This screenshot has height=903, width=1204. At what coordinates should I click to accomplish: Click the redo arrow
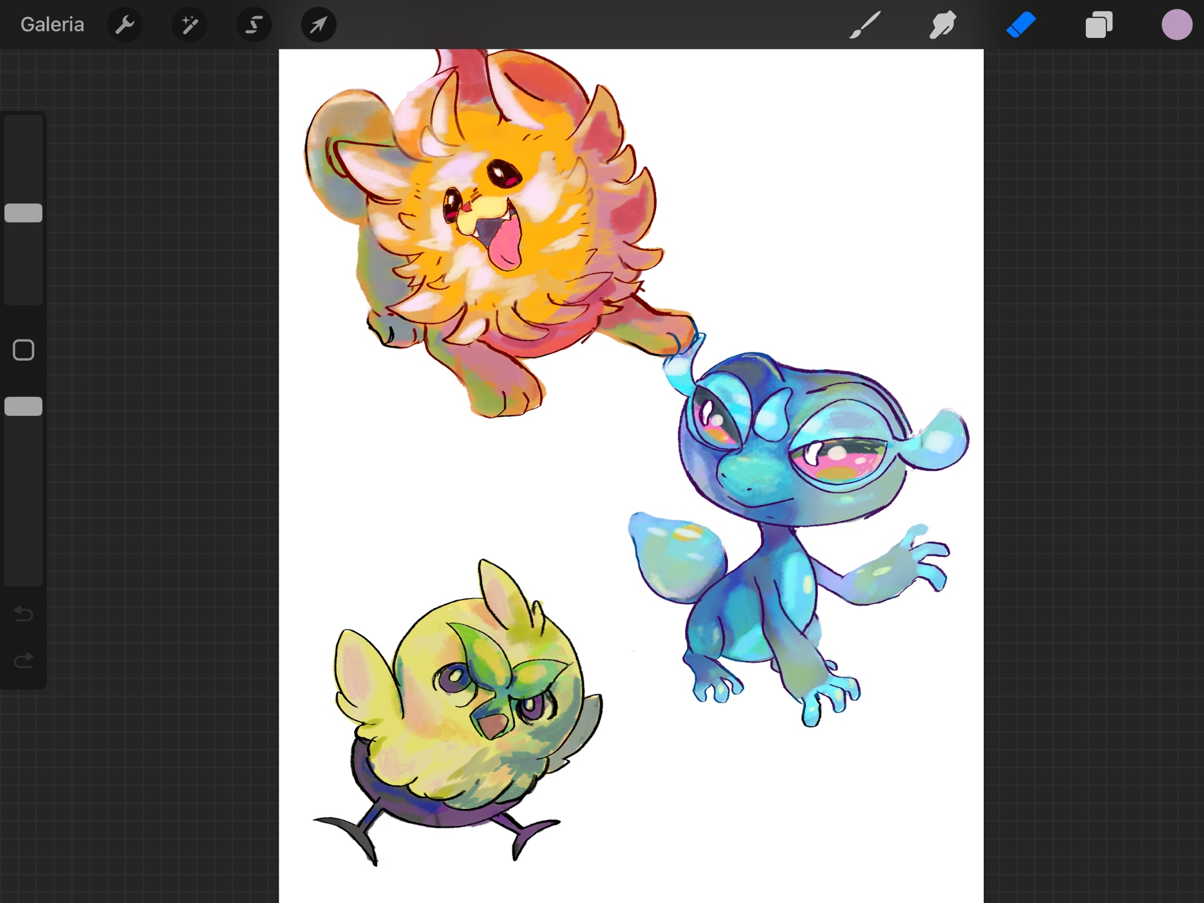click(x=23, y=661)
